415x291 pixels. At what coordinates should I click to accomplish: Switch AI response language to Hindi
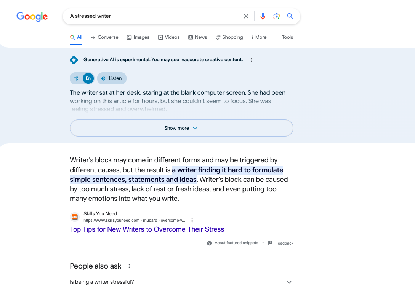coord(76,78)
